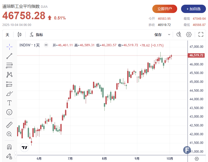Screen dimensions: 208x162
Task: Select the XABCD pattern tool
Action: (9, 75)
